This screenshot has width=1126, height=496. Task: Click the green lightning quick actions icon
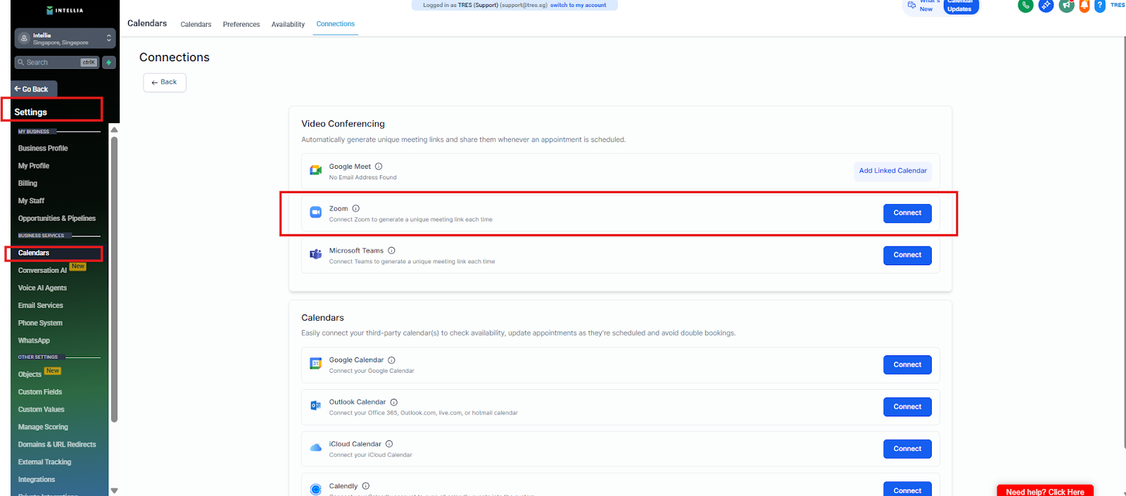(109, 63)
